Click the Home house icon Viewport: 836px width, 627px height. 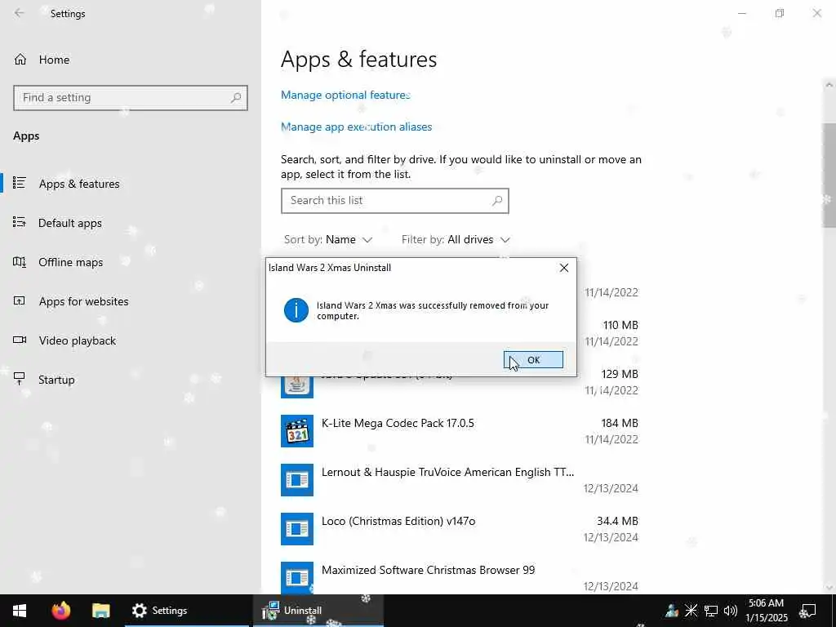point(20,60)
